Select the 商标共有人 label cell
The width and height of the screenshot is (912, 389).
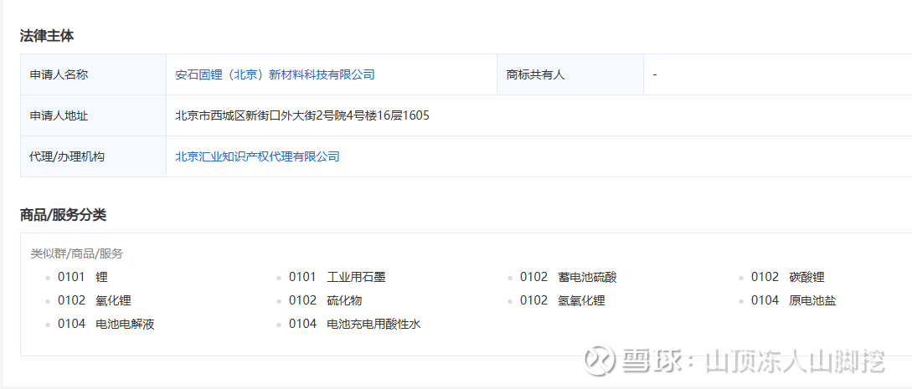(x=570, y=75)
